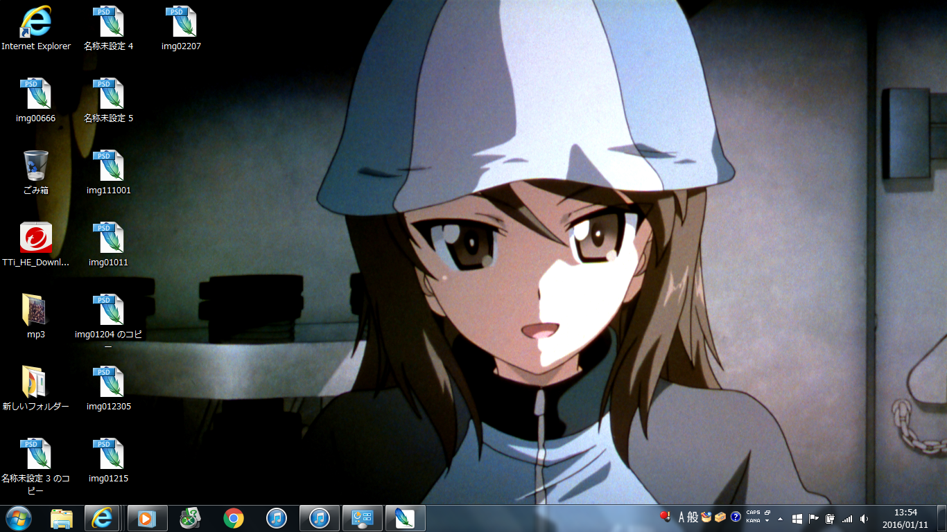Restore the language bar from taskbar
Screen dimensions: 947x532
coord(767,513)
